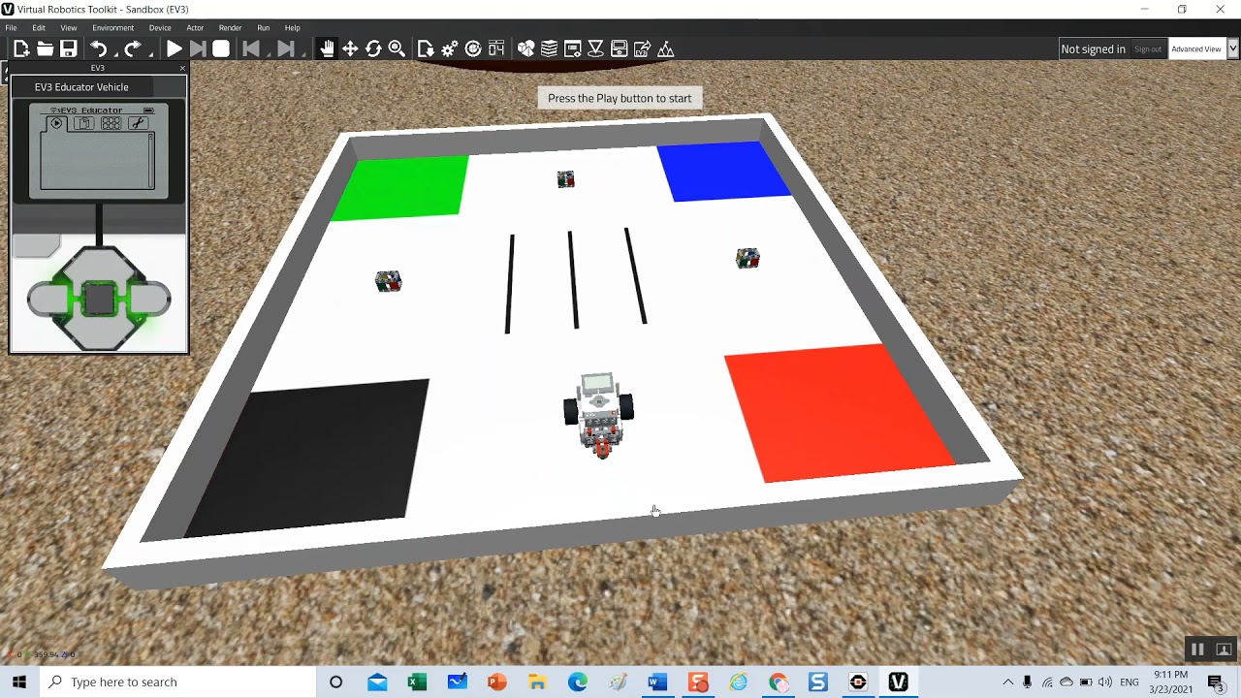1241x698 pixels.
Task: Open Excel from the taskbar
Action: point(417,682)
